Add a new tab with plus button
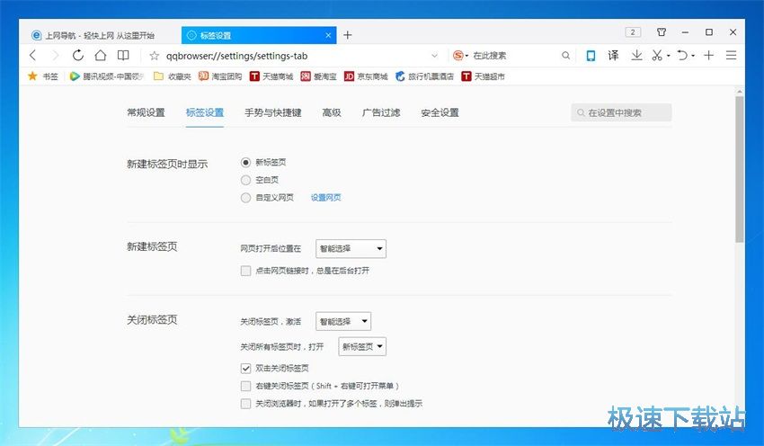764x446 pixels. (x=348, y=35)
